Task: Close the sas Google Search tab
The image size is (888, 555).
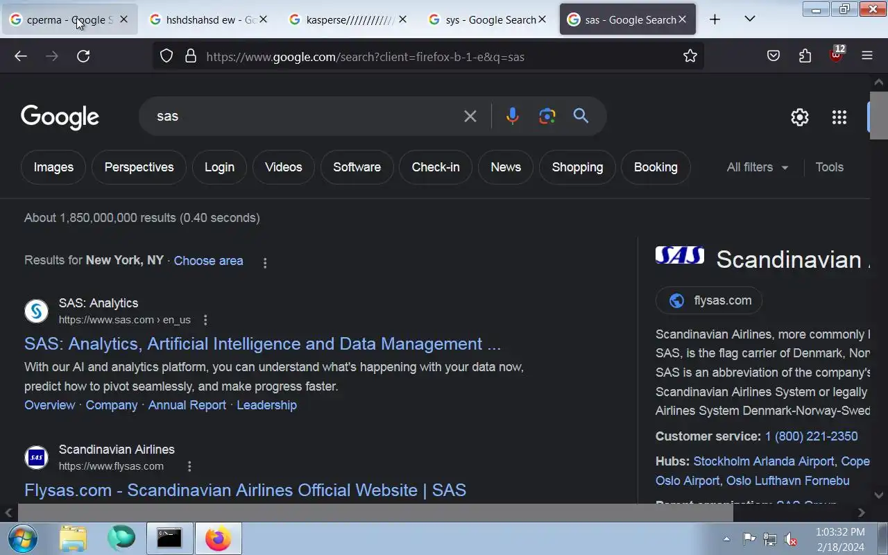Action: [682, 19]
